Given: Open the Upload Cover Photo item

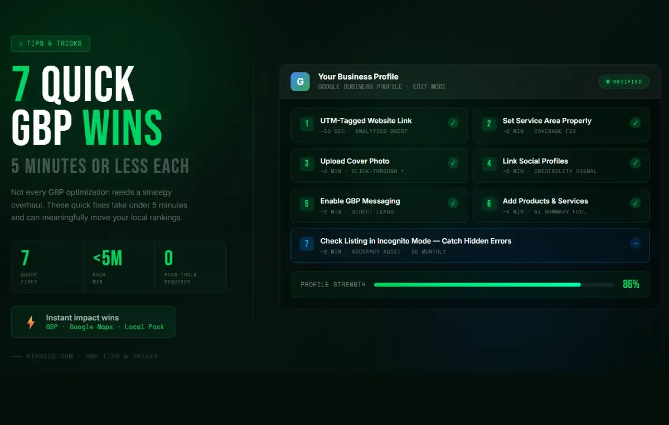Looking at the screenshot, I should coord(355,161).
